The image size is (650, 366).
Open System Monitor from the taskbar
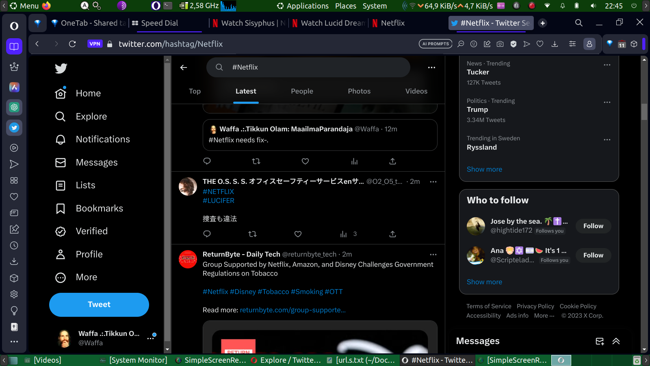click(133, 360)
